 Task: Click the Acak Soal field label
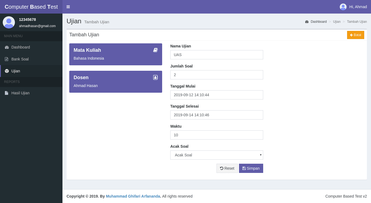tap(179, 146)
